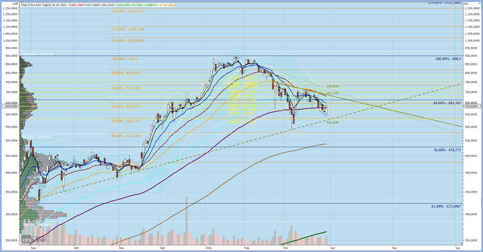This screenshot has width=483, height=252.
Task: Click the "Nov" label on the time axis
Action: click(x=122, y=248)
